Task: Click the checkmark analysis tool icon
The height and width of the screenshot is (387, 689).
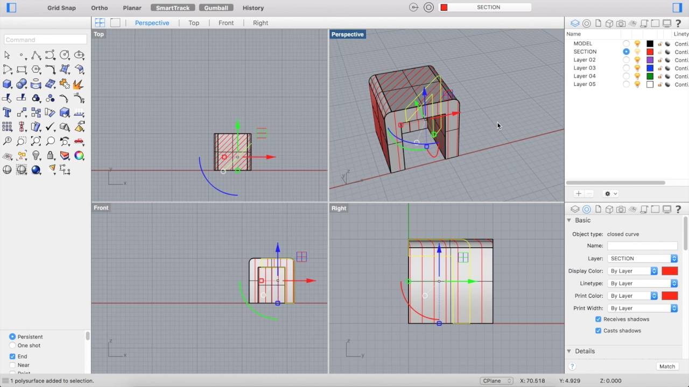Action: point(50,127)
